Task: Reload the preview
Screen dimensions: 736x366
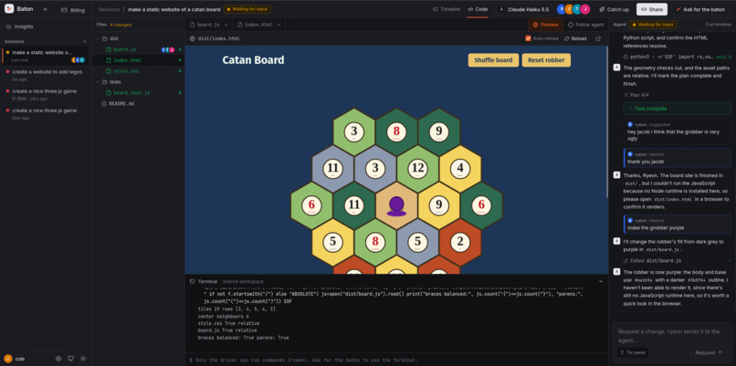Action: click(x=575, y=38)
